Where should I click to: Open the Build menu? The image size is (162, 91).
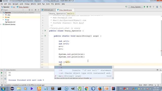(39, 4)
